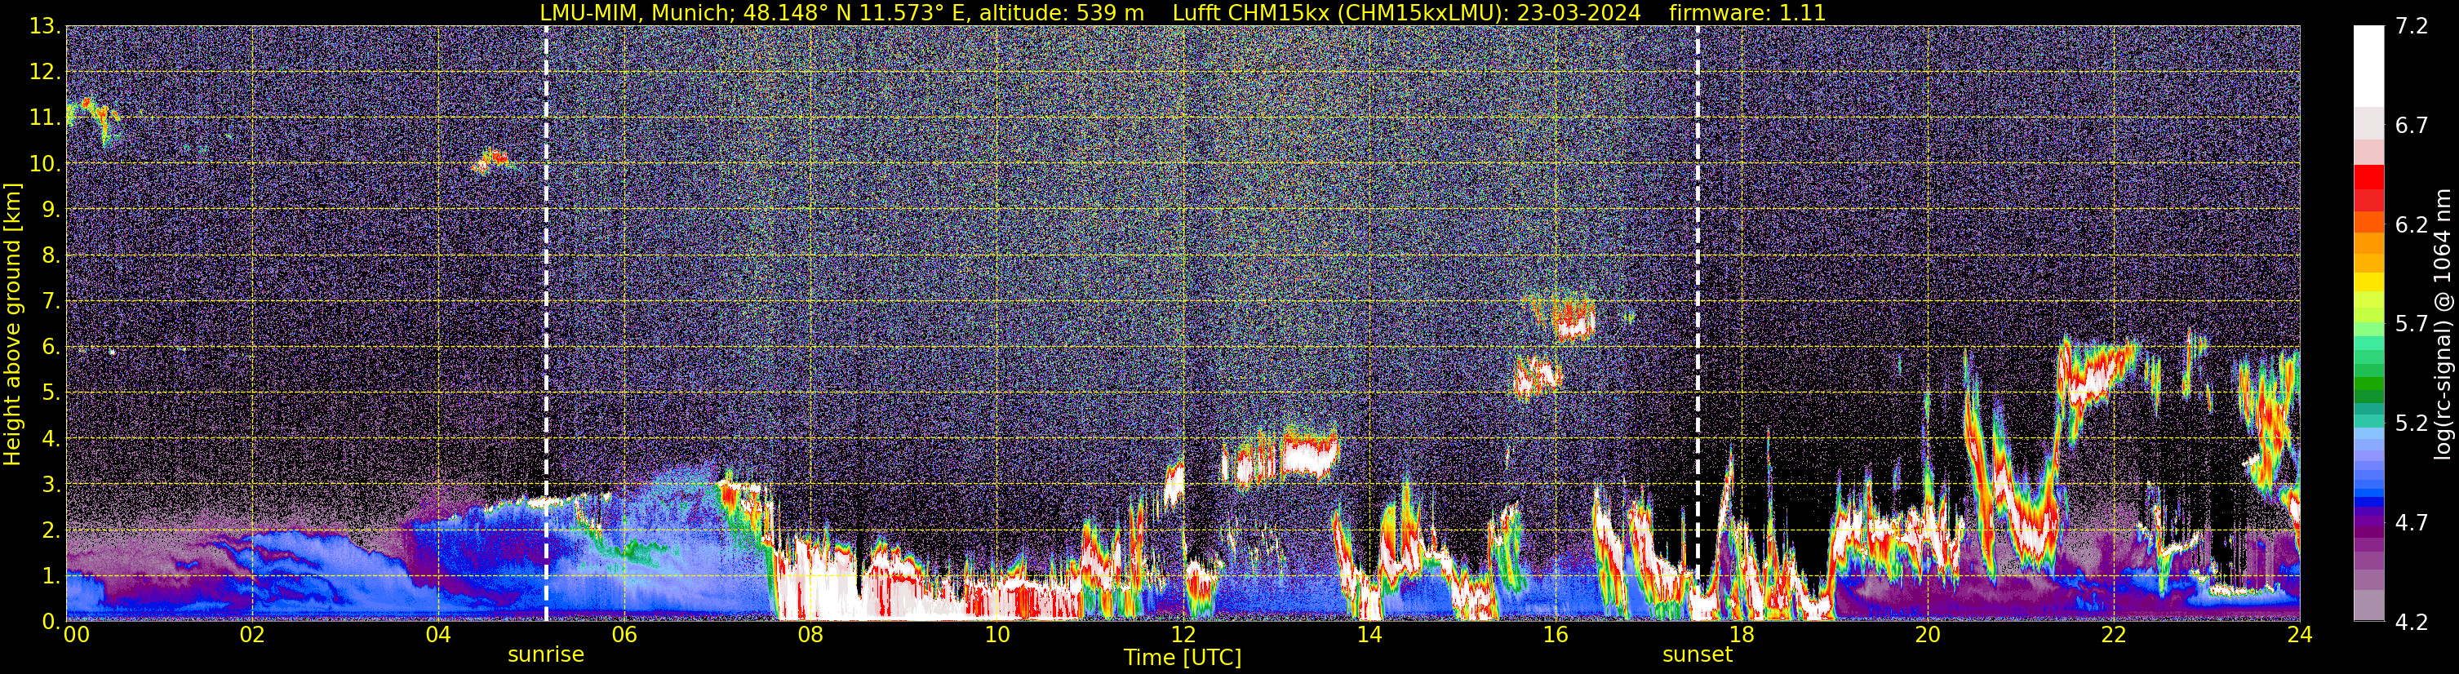Click the cloud patch near 5.3 km before 16 UTC
Screen dimensions: 2459x674
[x=1537, y=377]
